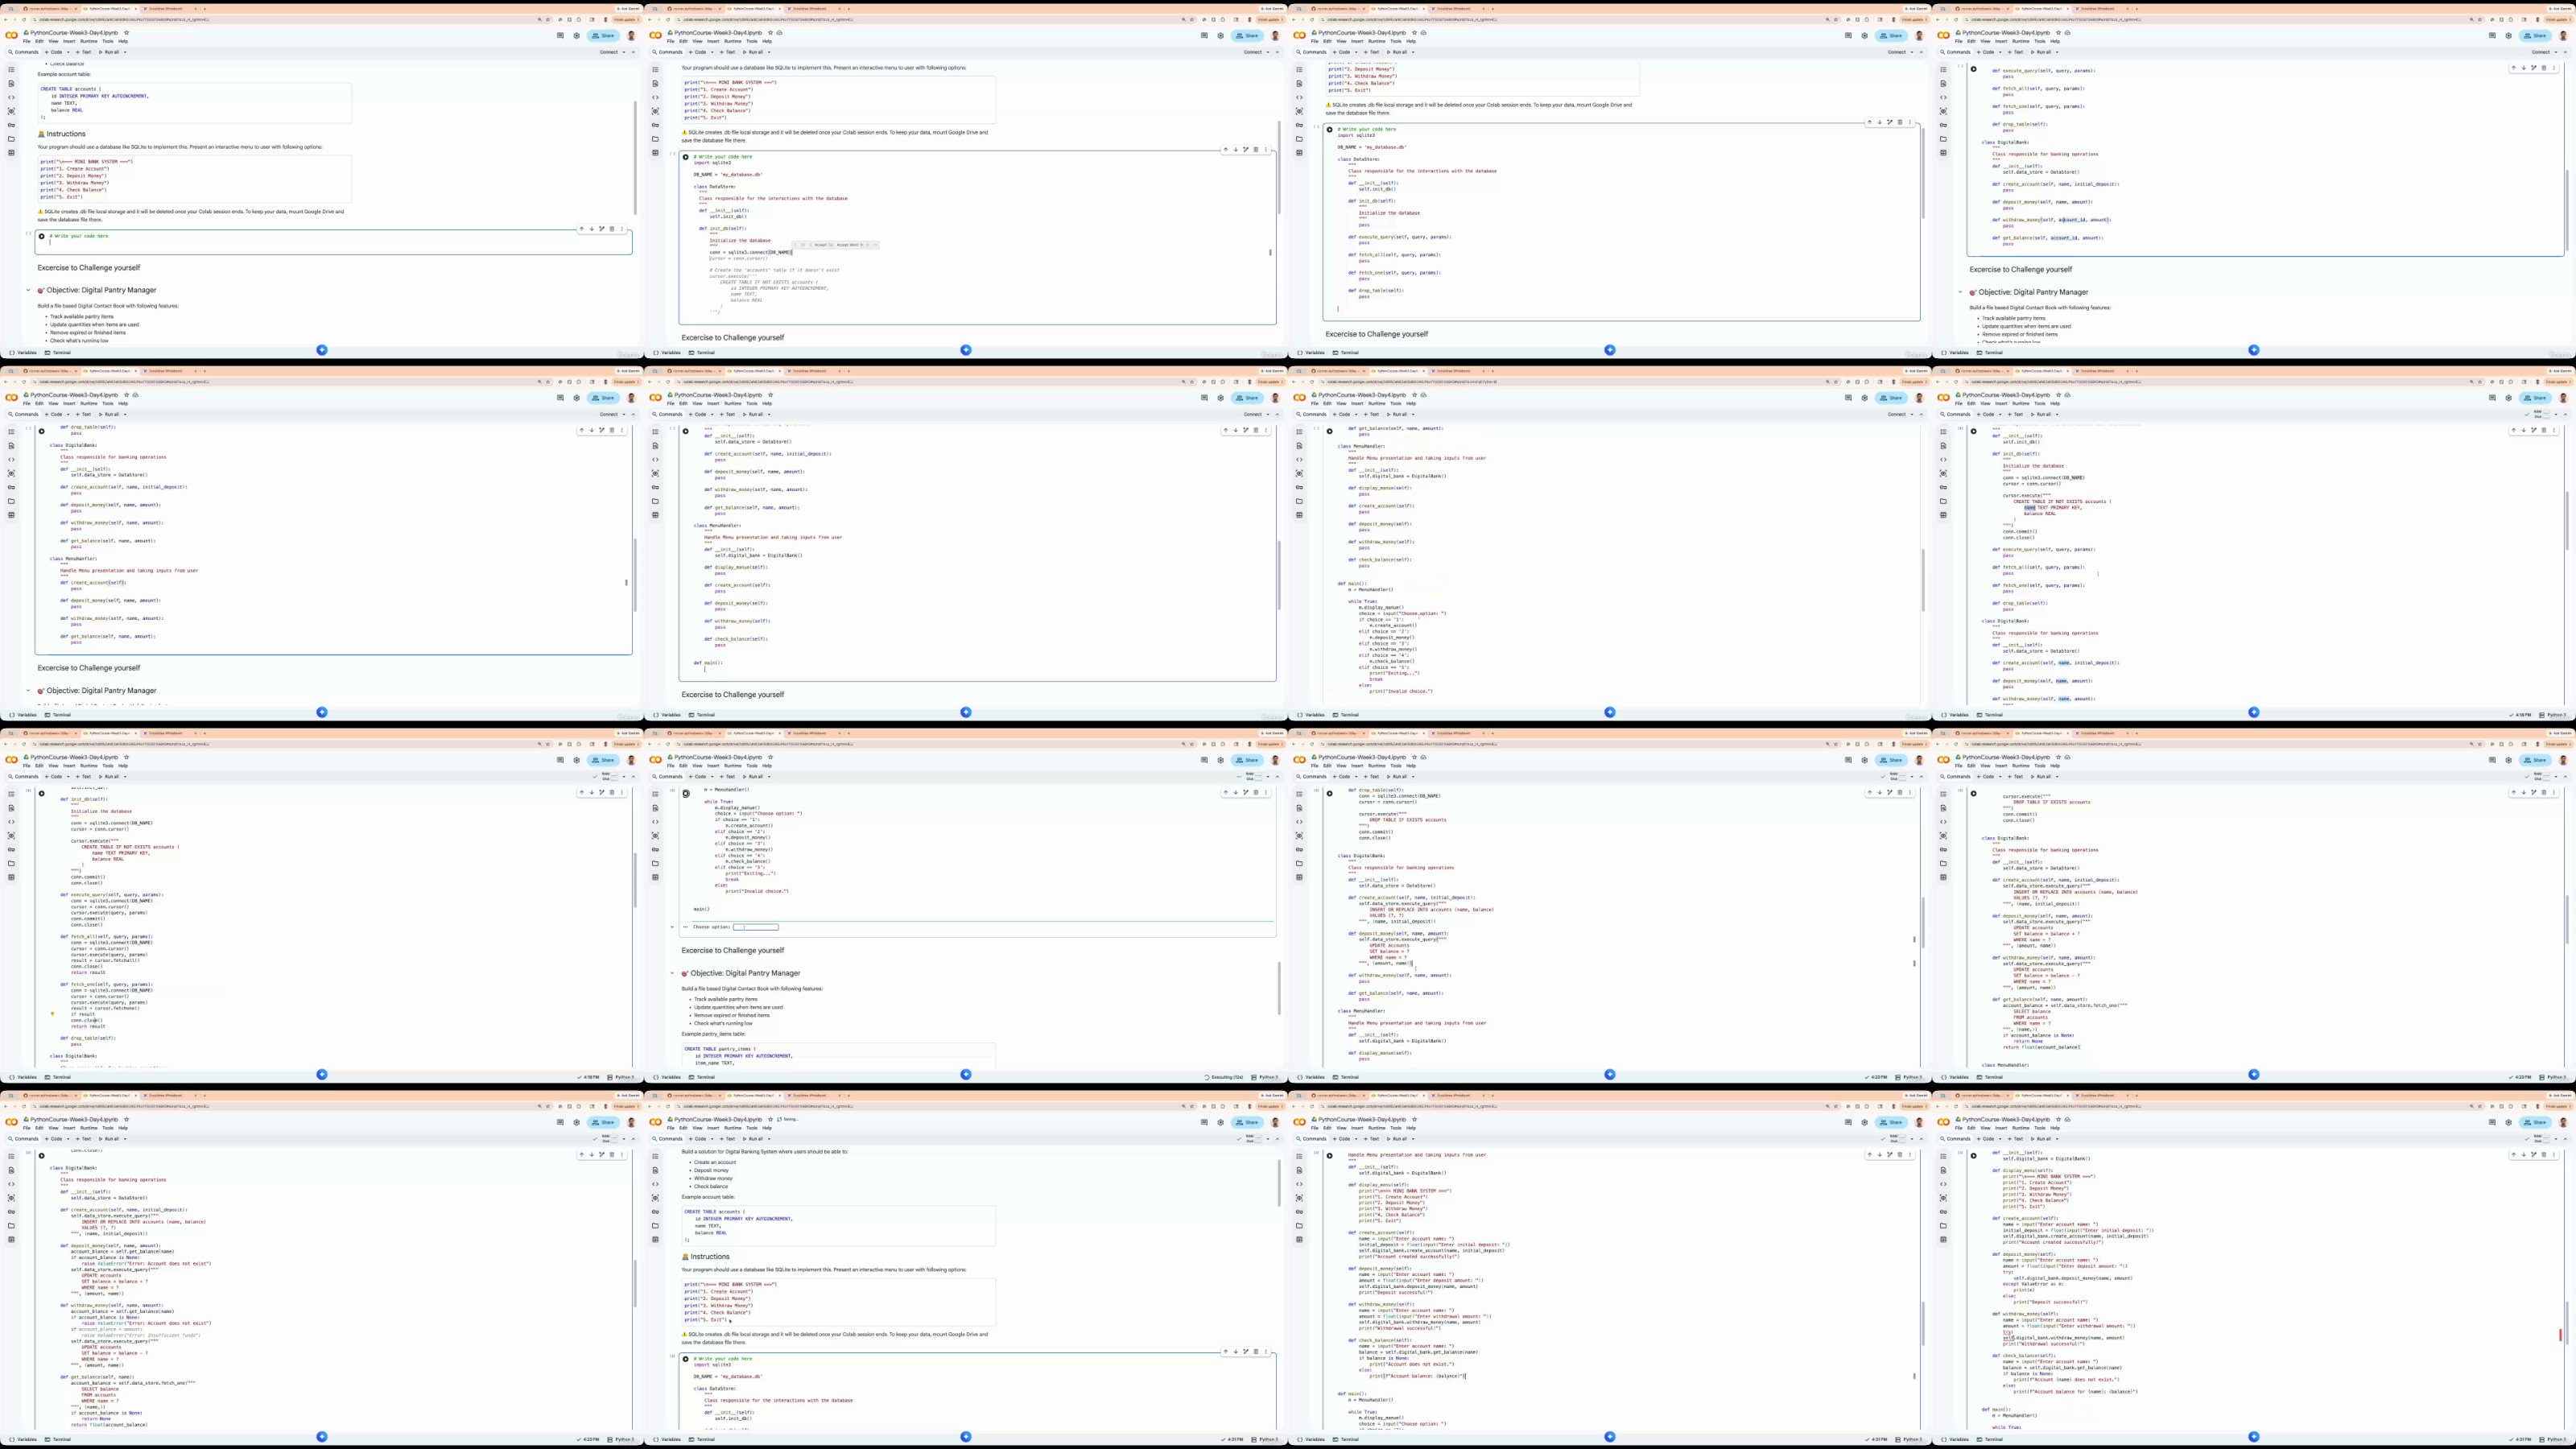Run the cell containing only '# Write your code here'
Screen dimensions: 2576x1449
[x=42, y=236]
